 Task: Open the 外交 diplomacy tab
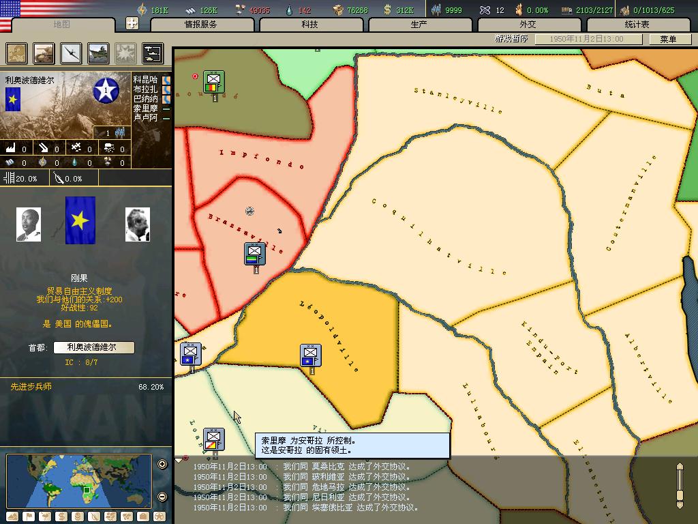pyautogui.click(x=528, y=25)
